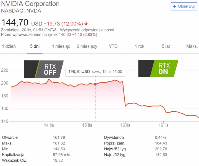Viewport: 199px width, 166px height.
Task: Select the 5 dni range tab
Action: tap(35, 46)
